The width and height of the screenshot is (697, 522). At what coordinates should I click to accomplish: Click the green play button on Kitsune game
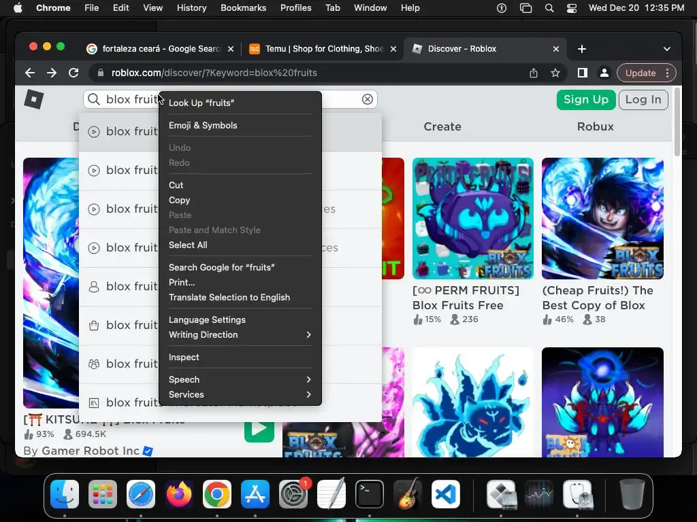259,429
